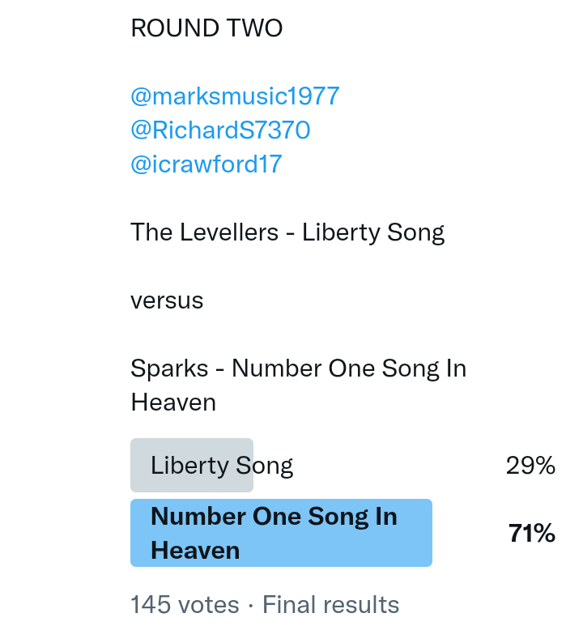Select the Liberty Song poll option label
Image resolution: width=583 pixels, height=626 pixels.
tap(221, 466)
